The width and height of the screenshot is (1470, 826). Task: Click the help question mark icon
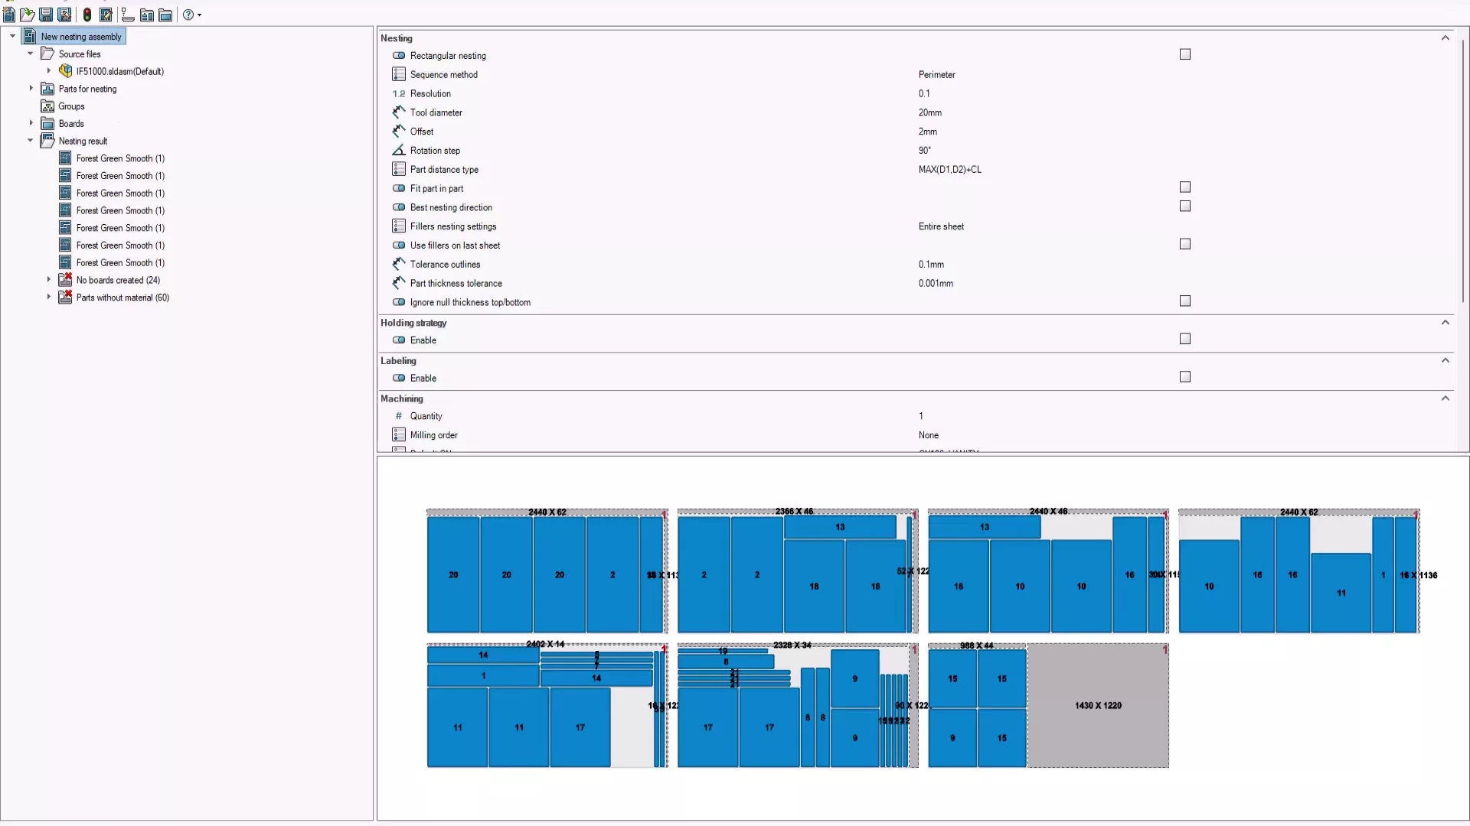tap(188, 15)
